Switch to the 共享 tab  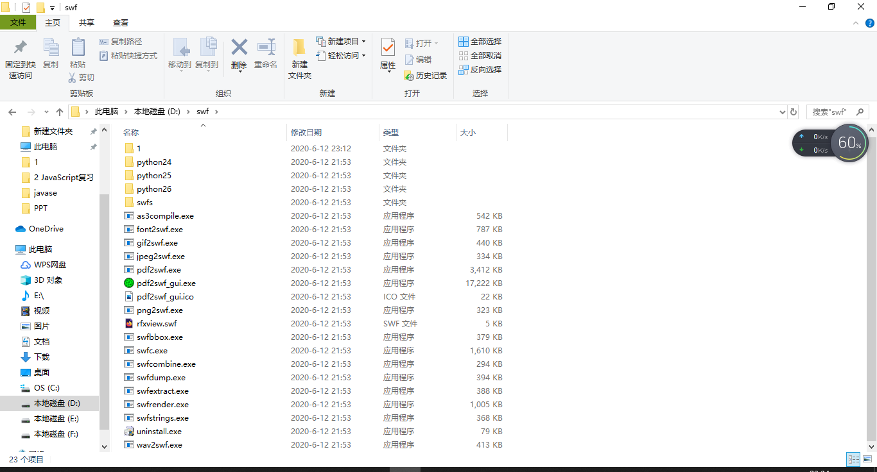87,23
